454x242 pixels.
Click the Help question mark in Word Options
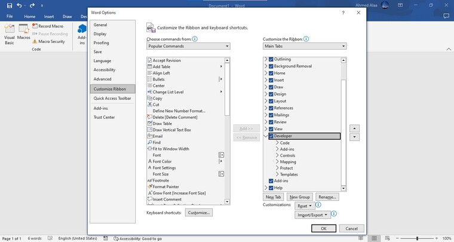click(x=343, y=13)
